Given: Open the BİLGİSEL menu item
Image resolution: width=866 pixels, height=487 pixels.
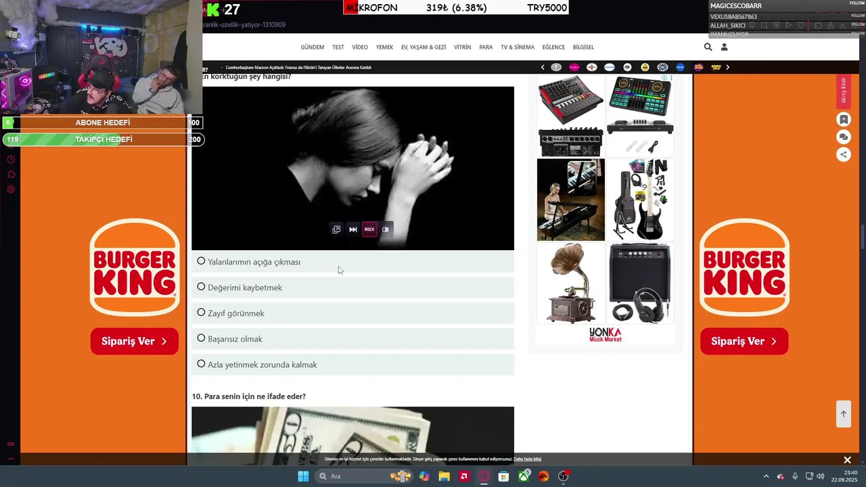Looking at the screenshot, I should (x=583, y=47).
